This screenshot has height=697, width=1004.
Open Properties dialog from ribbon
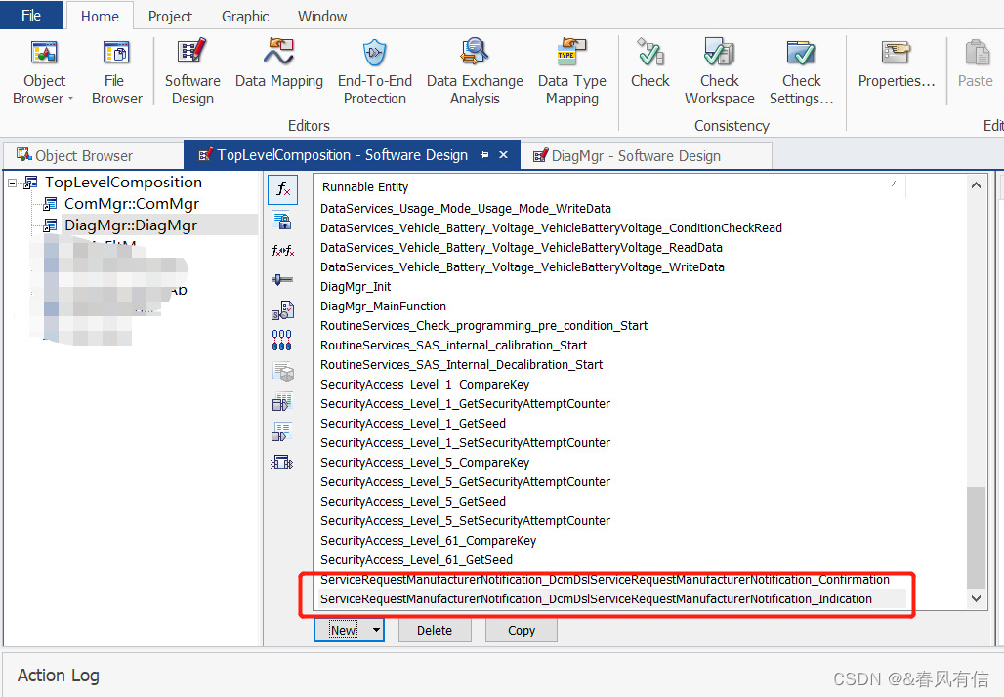pyautogui.click(x=896, y=63)
